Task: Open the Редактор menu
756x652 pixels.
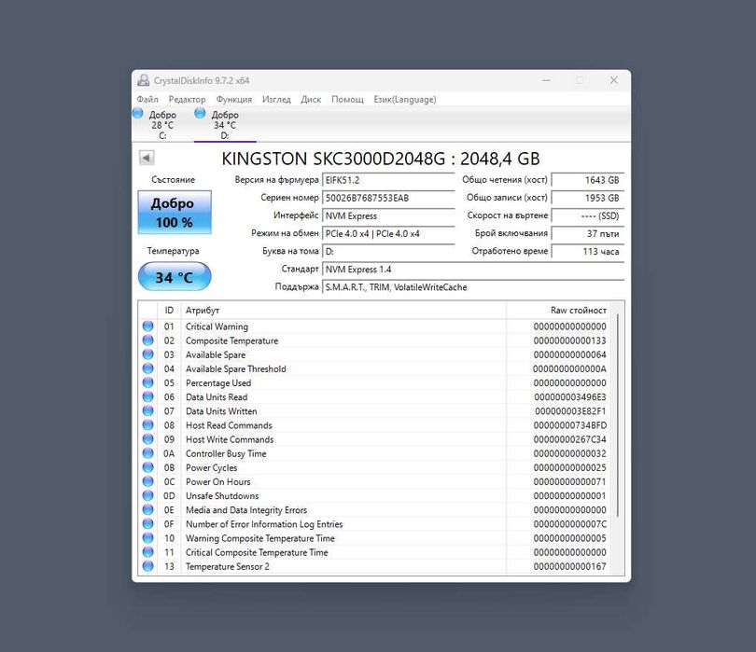Action: pyautogui.click(x=187, y=99)
